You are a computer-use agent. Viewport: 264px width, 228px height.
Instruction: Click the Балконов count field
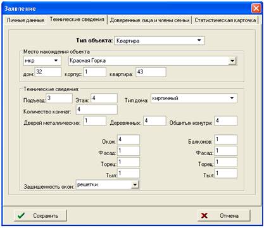(226, 139)
